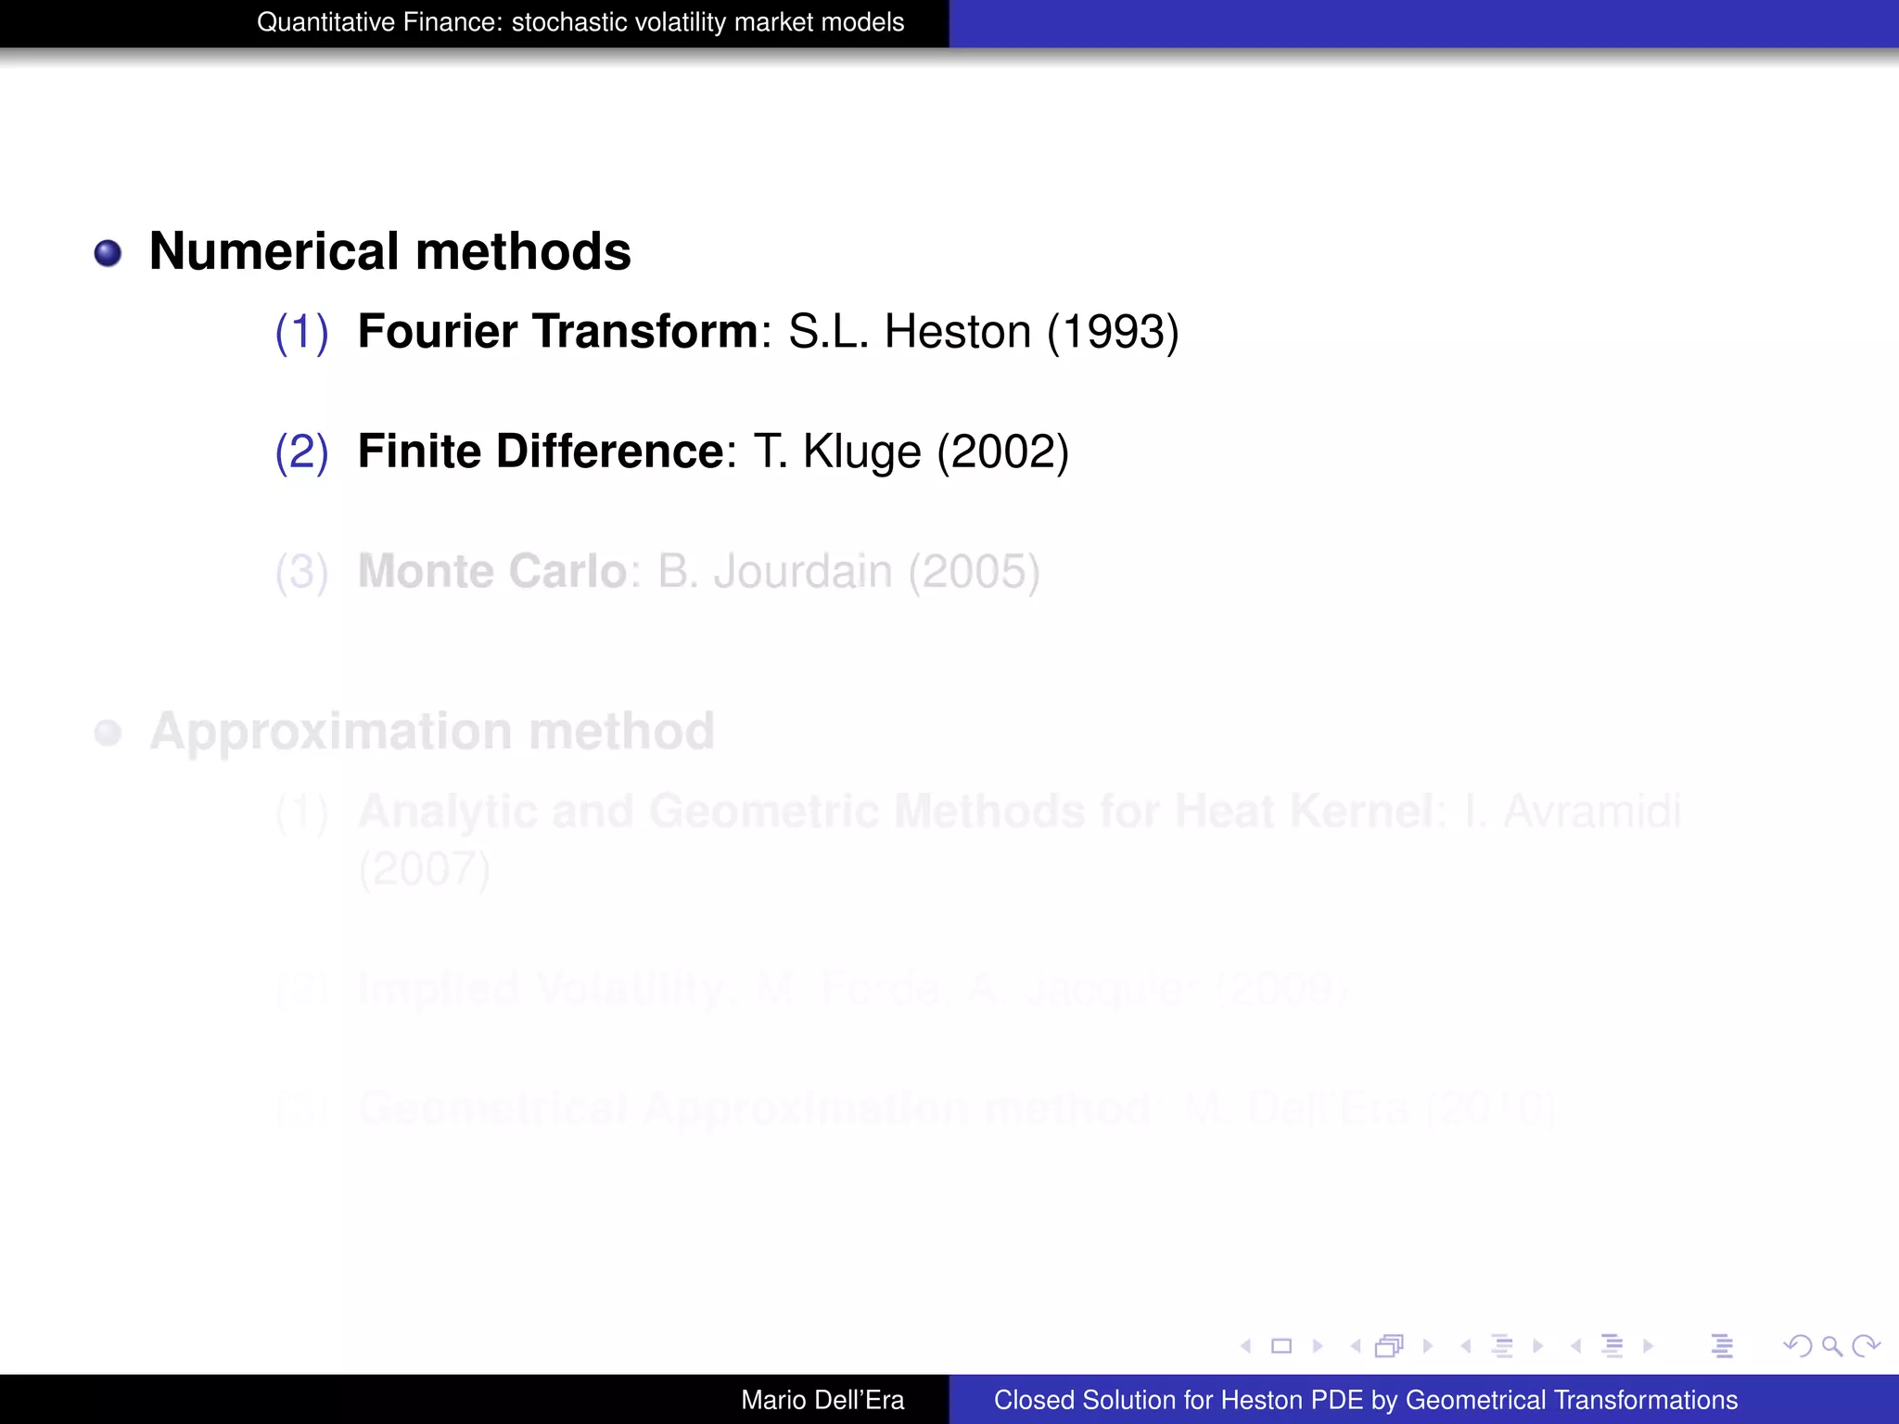
Task: Click the subsection lines icon
Action: pyautogui.click(x=1502, y=1346)
